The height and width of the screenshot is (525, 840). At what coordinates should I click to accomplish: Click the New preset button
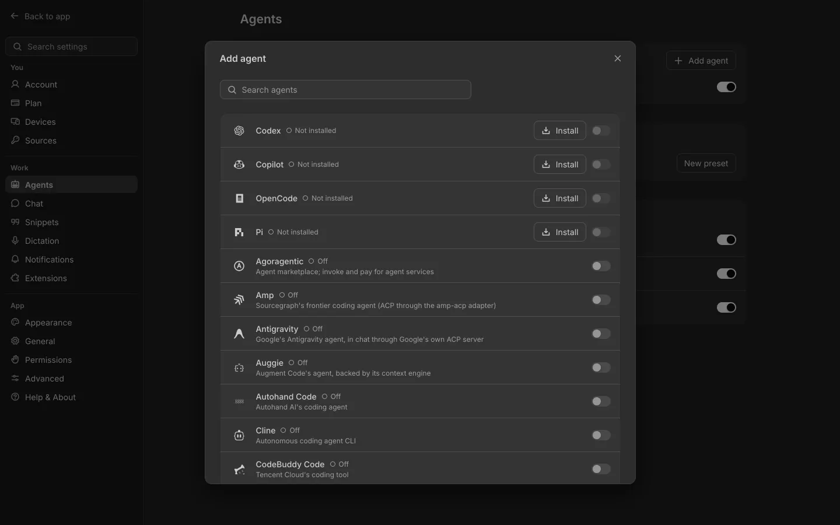tap(706, 163)
